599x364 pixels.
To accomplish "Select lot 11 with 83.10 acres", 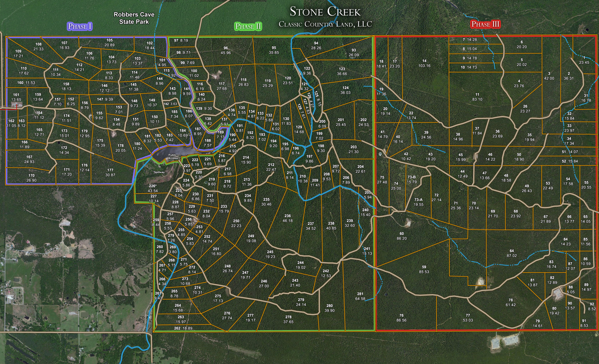I will pyautogui.click(x=477, y=97).
